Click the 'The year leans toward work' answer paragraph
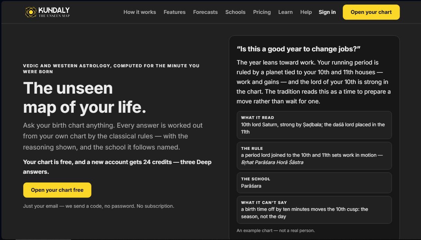Image resolution: width=421 pixels, height=240 pixels. [314, 82]
